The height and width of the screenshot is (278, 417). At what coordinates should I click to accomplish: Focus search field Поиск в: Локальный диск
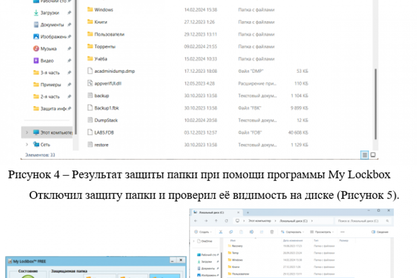tap(362, 221)
